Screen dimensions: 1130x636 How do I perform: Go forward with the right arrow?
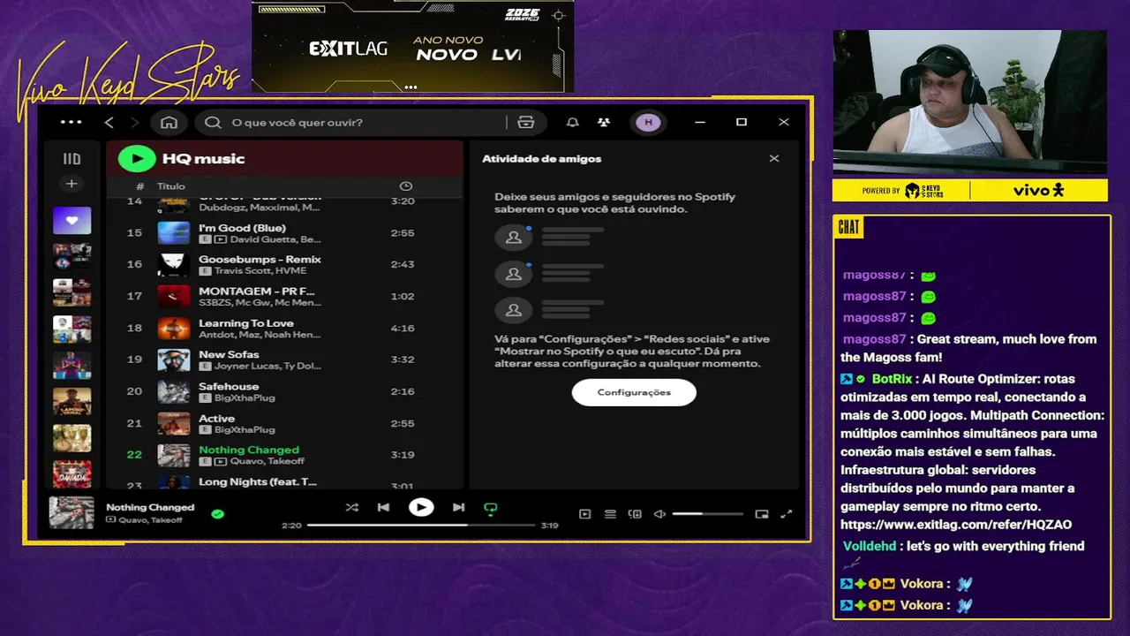pos(134,122)
